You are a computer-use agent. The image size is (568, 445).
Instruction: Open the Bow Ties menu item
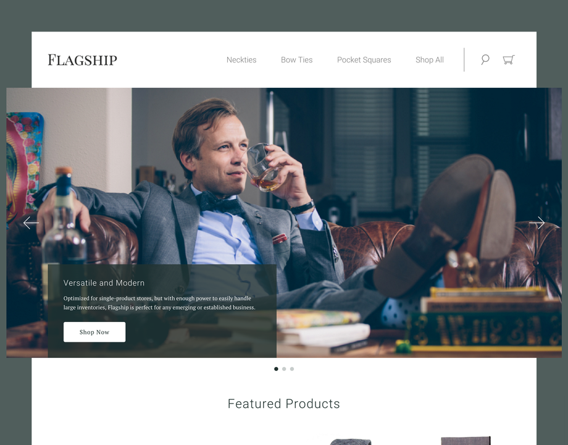pos(297,60)
